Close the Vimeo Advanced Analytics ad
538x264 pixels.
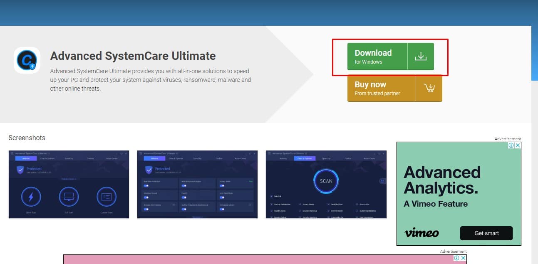click(518, 146)
